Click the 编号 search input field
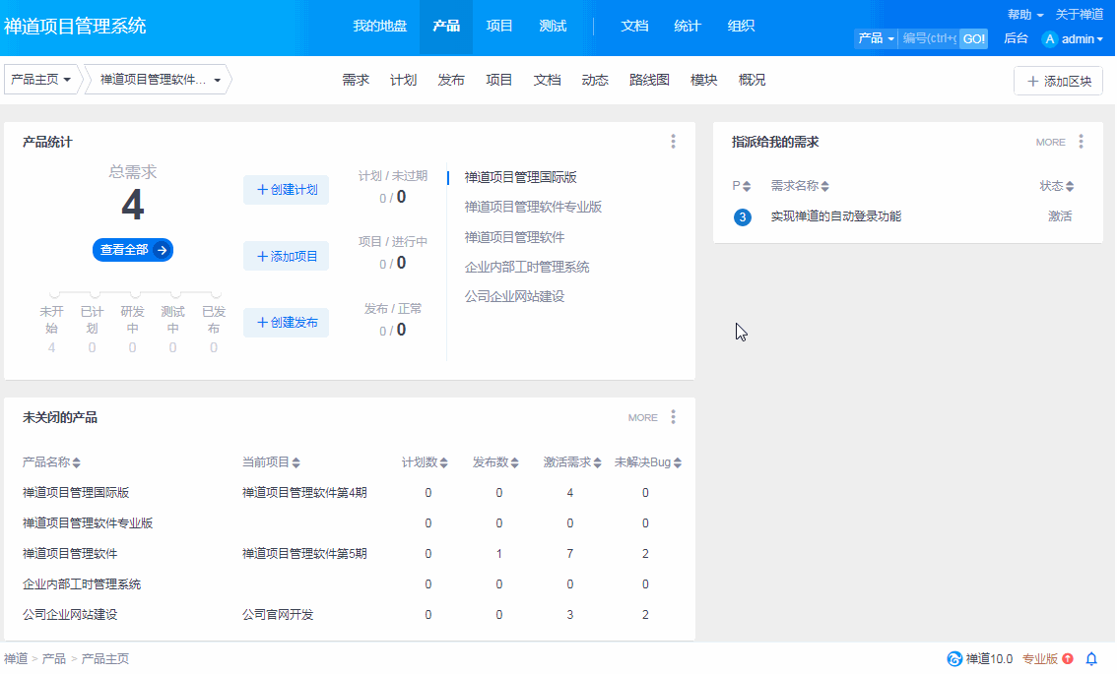Screen dimensions: 1117x674 tap(929, 39)
